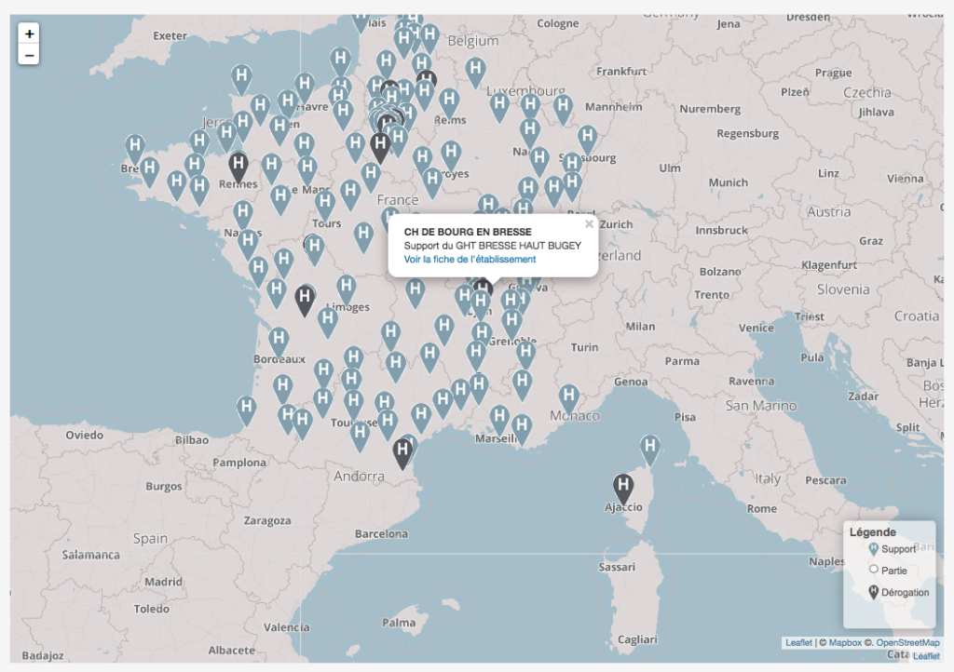Select the hospital marker between Belgium and Luxembourg

point(475,70)
